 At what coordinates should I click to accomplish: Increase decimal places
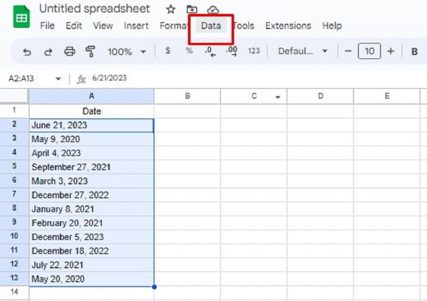point(231,51)
